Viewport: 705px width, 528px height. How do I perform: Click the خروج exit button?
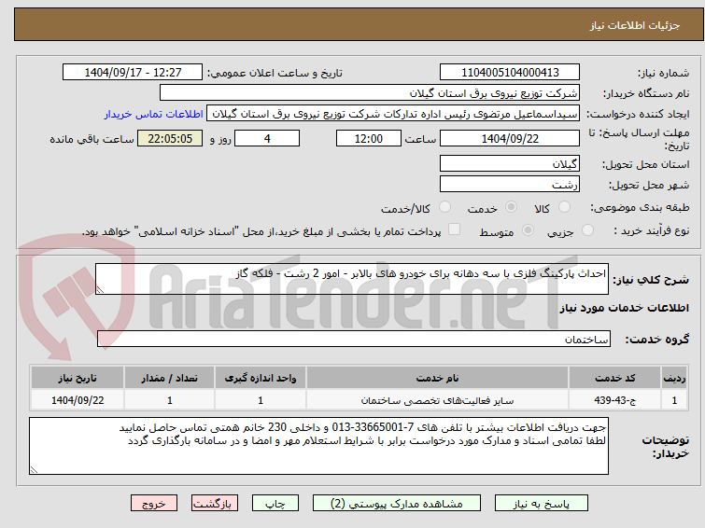(x=154, y=504)
